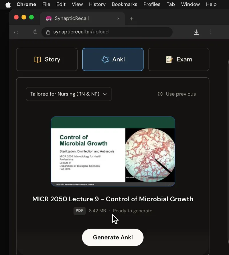Reload the current page

tap(35, 32)
